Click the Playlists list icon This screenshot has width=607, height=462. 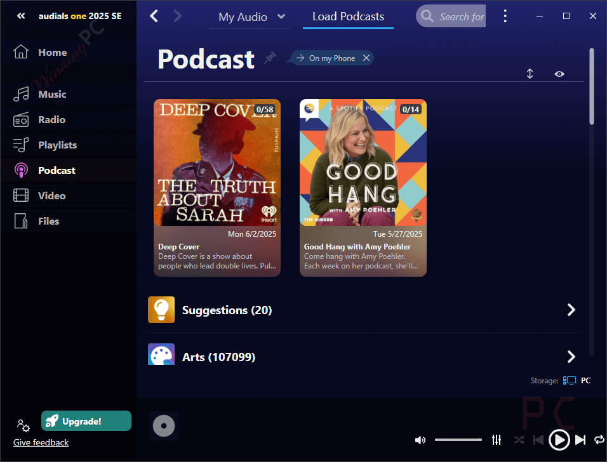pos(21,145)
